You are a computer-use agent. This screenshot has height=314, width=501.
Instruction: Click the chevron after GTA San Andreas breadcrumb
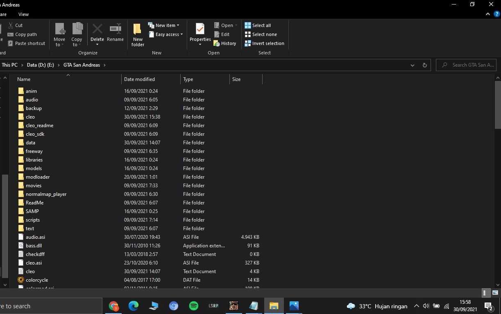(104, 65)
